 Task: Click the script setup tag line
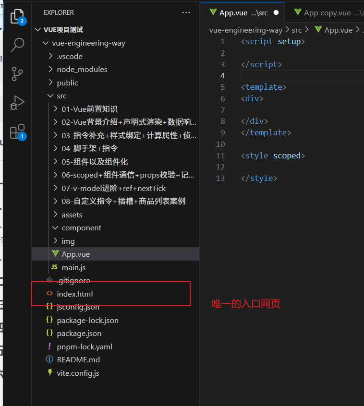pos(273,41)
